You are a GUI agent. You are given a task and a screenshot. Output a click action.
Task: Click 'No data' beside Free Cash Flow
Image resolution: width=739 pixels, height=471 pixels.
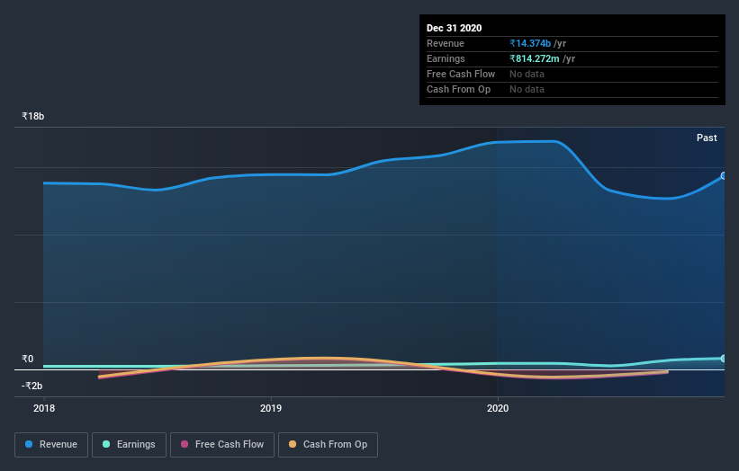[527, 74]
